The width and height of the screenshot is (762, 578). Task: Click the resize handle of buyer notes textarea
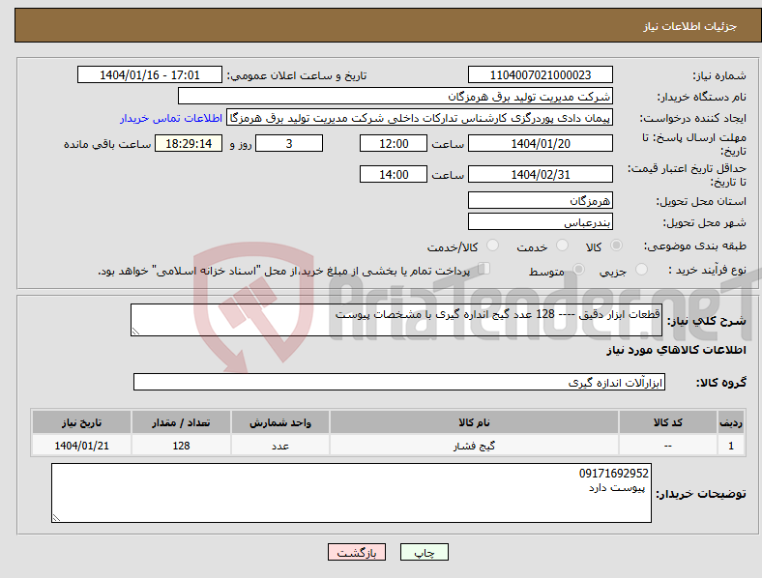click(56, 518)
